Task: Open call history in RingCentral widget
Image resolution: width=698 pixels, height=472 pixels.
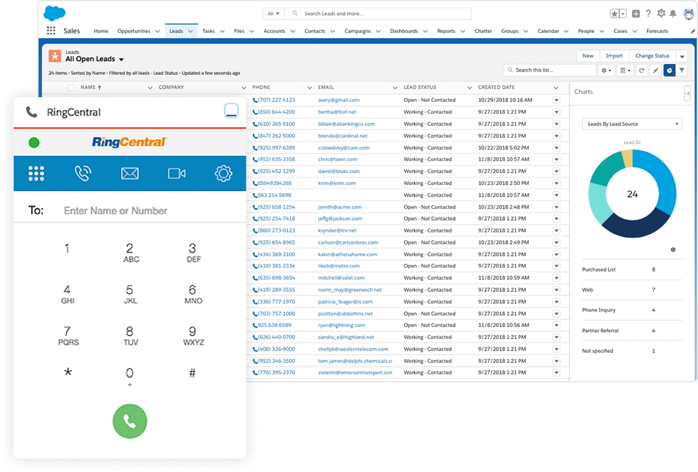Action: point(83,174)
